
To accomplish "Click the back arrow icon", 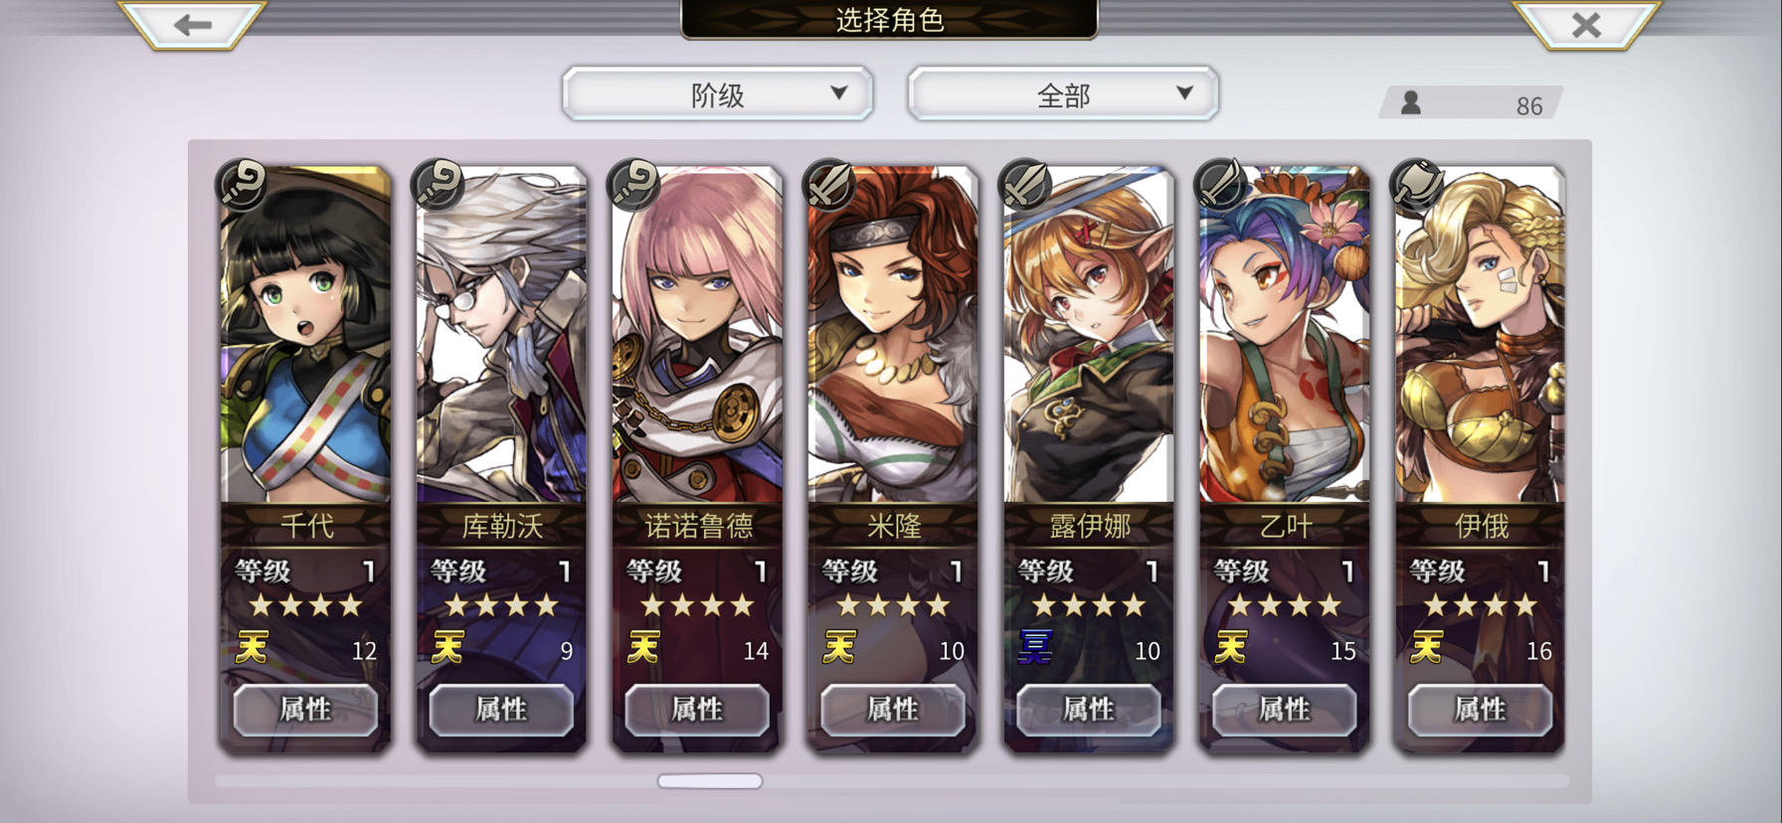I will (x=192, y=25).
